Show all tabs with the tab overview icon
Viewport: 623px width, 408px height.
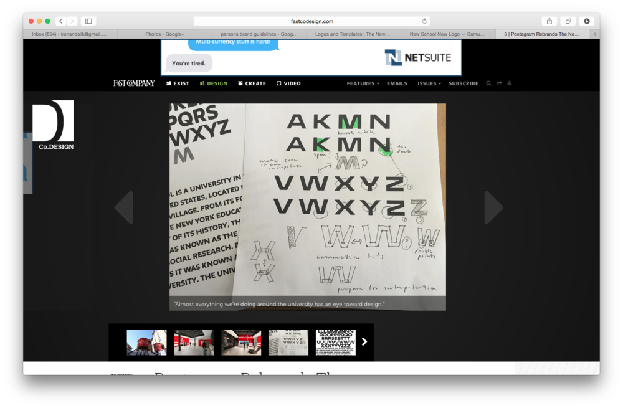[x=568, y=21]
